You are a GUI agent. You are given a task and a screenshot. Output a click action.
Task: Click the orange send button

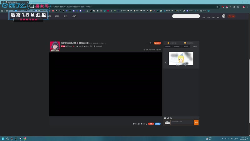pyautogui.click(x=196, y=123)
